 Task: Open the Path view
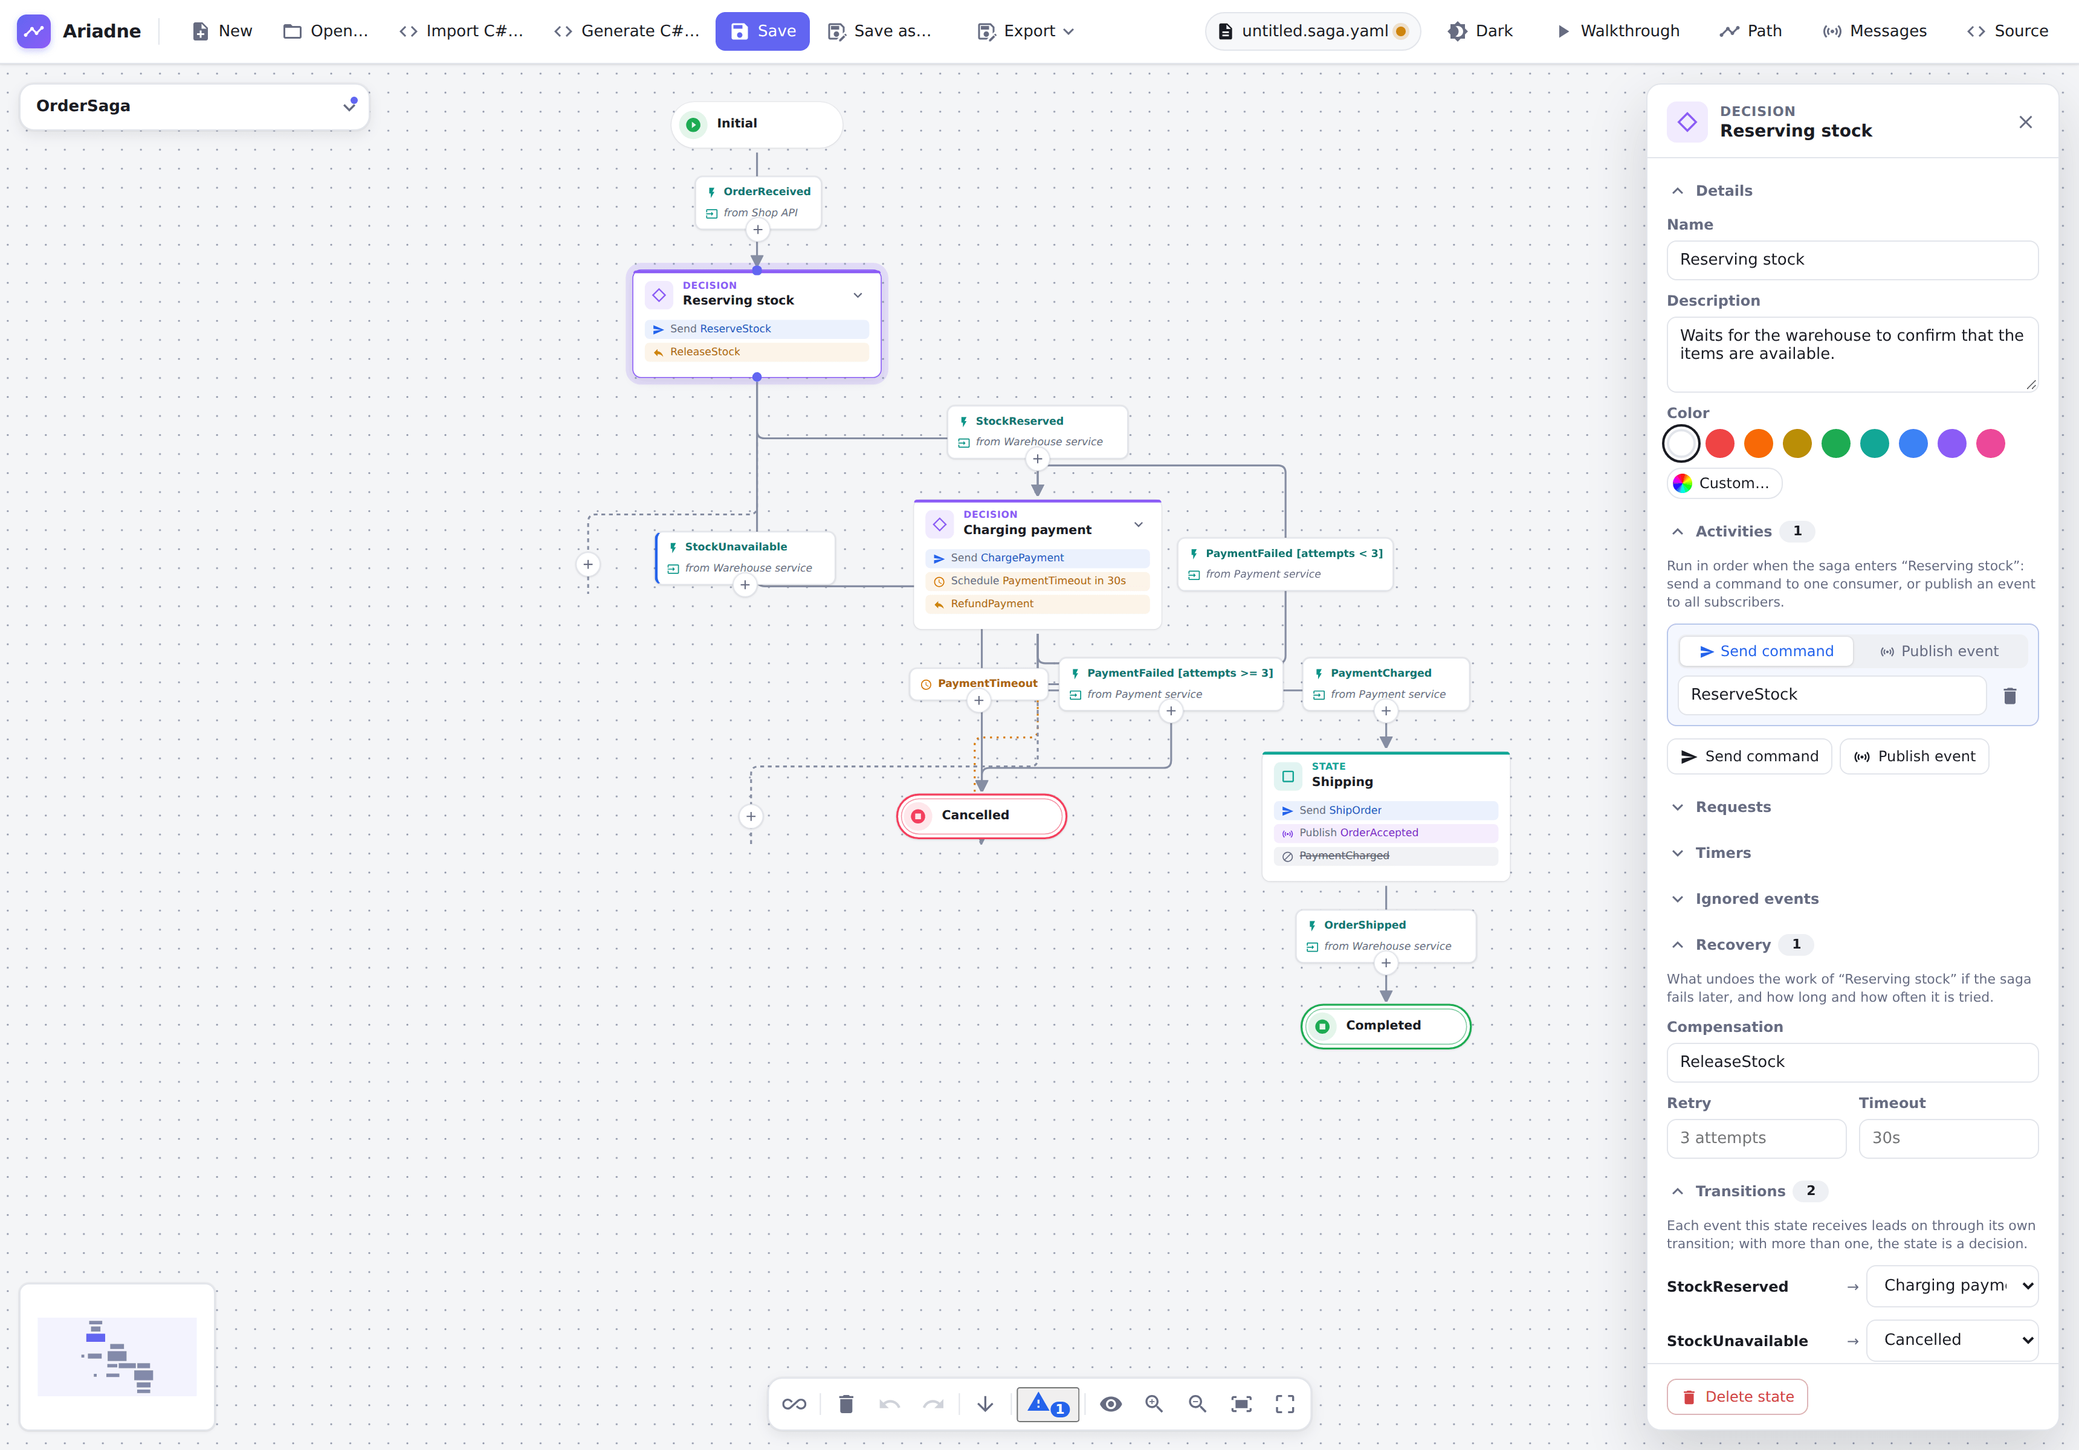point(1751,31)
